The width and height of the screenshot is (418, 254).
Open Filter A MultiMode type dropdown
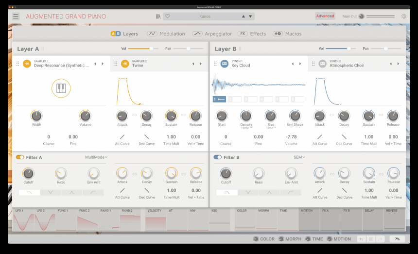click(x=96, y=157)
